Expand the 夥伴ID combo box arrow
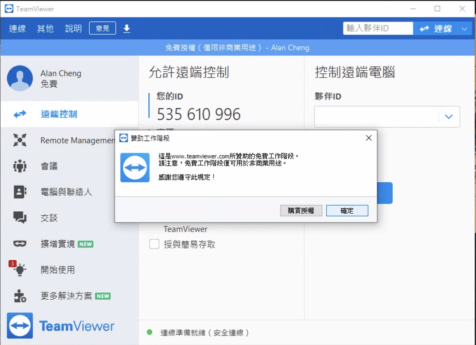The width and height of the screenshot is (476, 345). (x=449, y=117)
